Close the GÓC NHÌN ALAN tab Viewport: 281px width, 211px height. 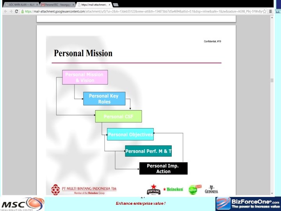click(x=37, y=5)
